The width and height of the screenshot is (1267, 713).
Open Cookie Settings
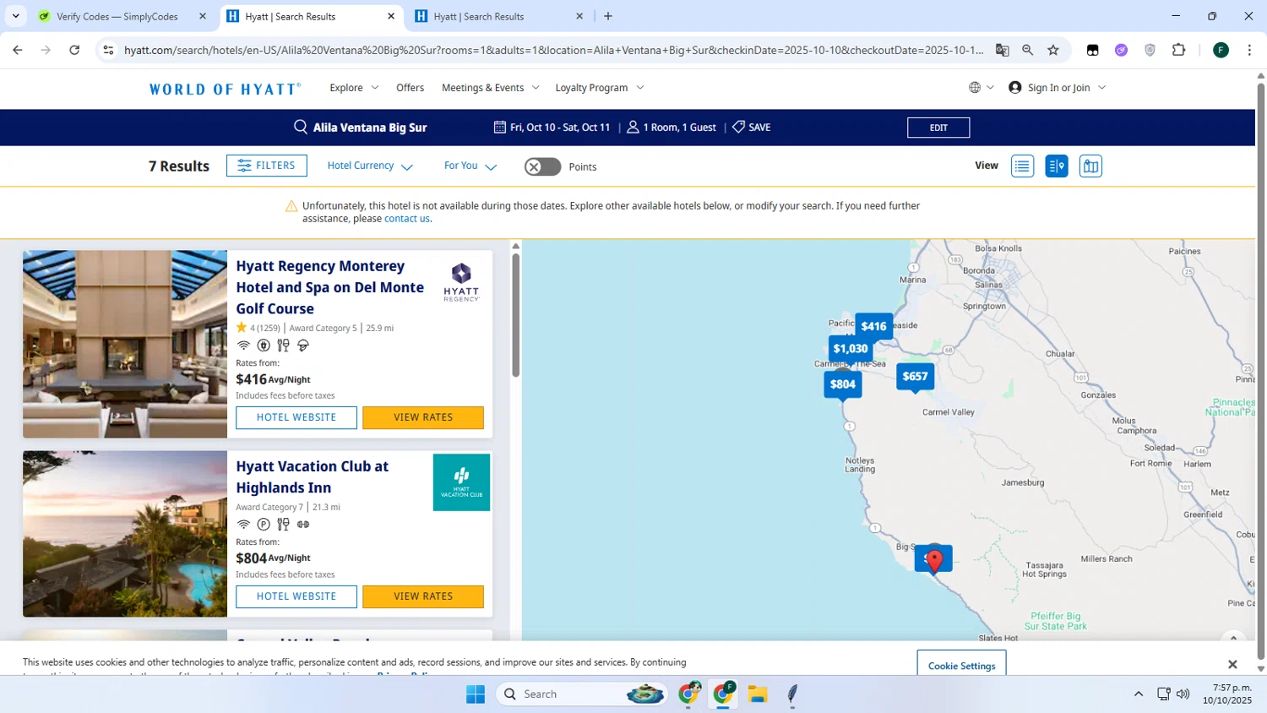pos(961,665)
